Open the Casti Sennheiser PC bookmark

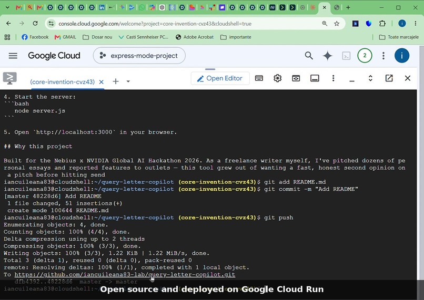pyautogui.click(x=144, y=37)
